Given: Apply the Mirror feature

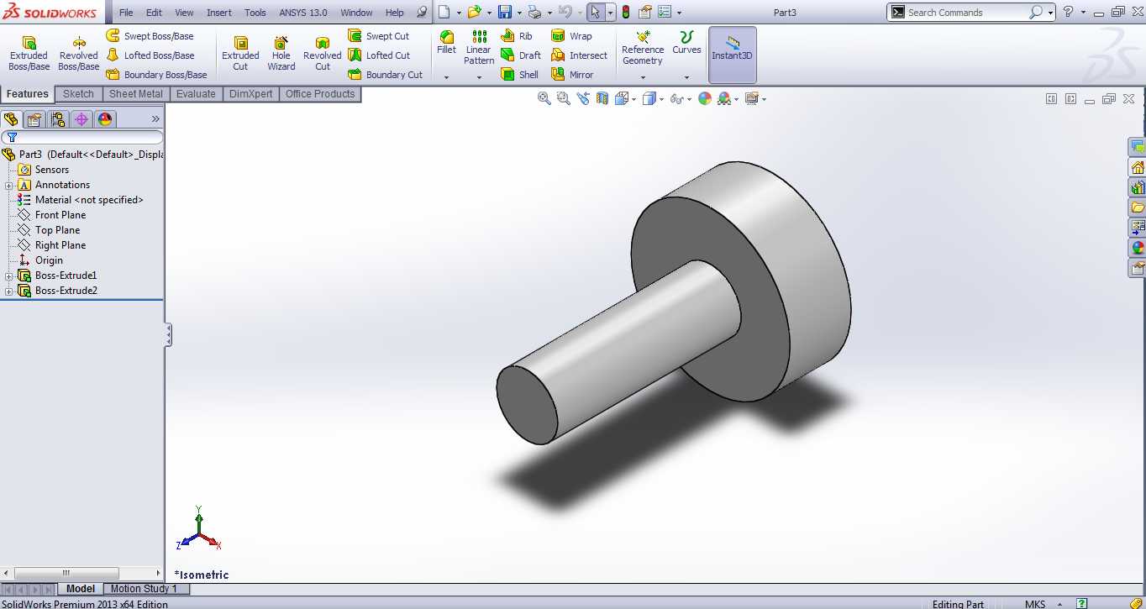Looking at the screenshot, I should tap(572, 75).
